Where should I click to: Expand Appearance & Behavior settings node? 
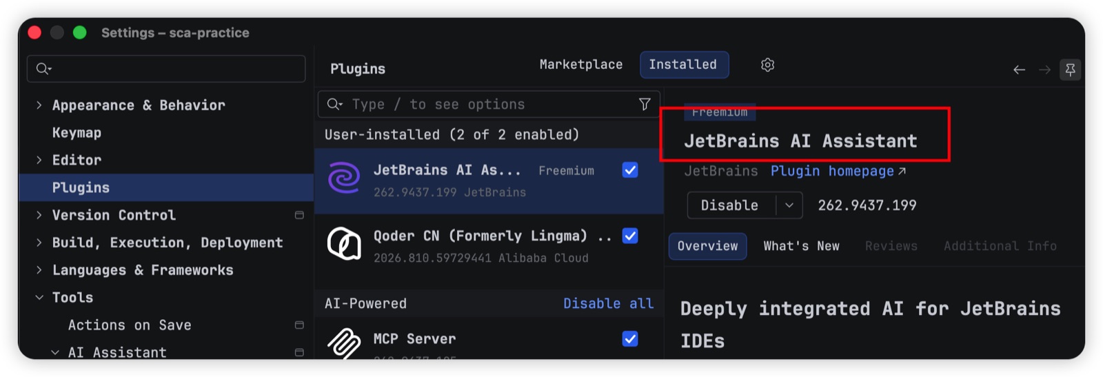pos(39,105)
